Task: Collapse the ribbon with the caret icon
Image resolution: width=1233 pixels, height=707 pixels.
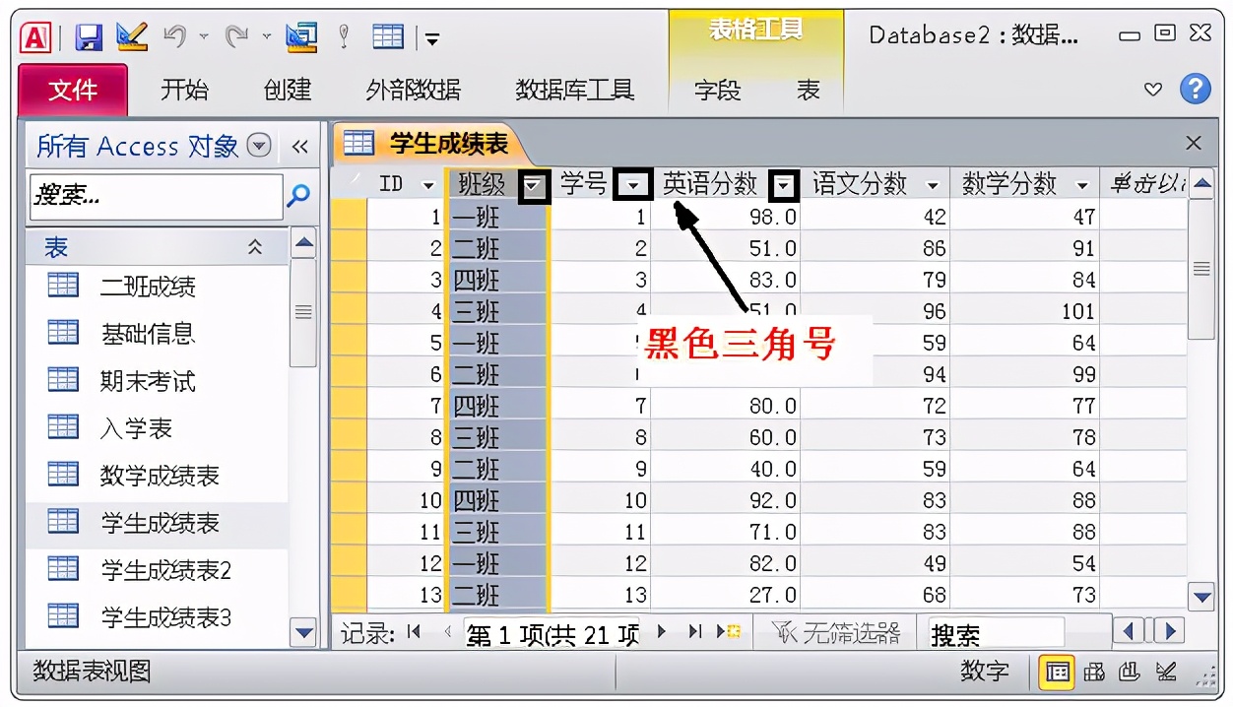Action: pyautogui.click(x=1153, y=91)
